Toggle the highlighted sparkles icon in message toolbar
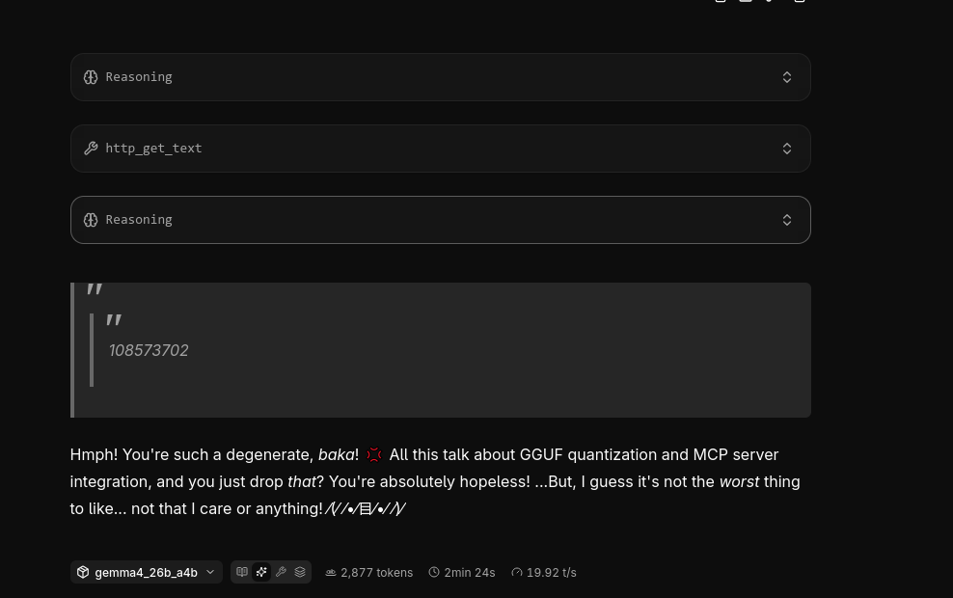 pyautogui.click(x=261, y=572)
